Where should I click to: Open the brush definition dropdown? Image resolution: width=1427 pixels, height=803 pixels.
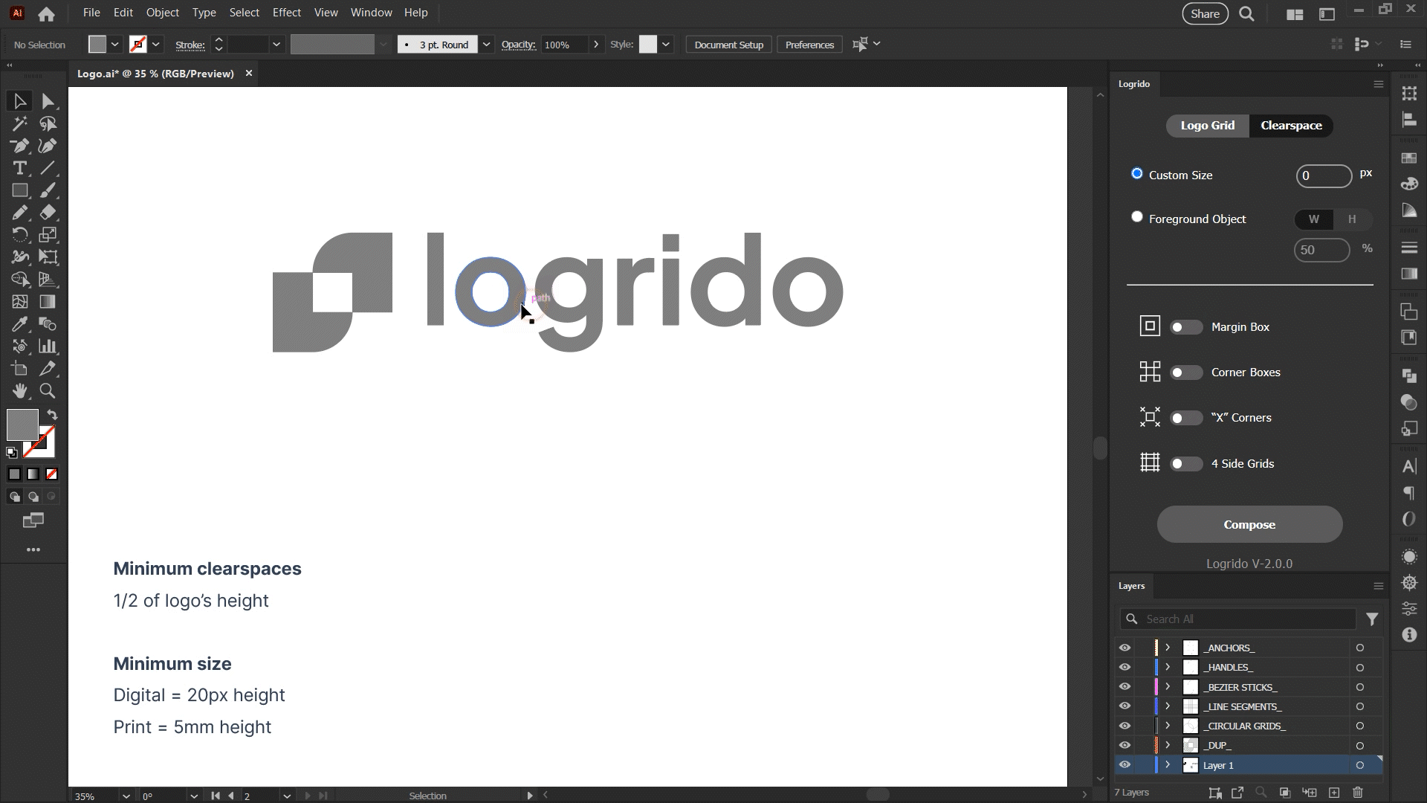pos(486,45)
